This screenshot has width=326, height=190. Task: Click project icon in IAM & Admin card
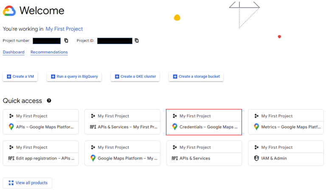coord(256,147)
